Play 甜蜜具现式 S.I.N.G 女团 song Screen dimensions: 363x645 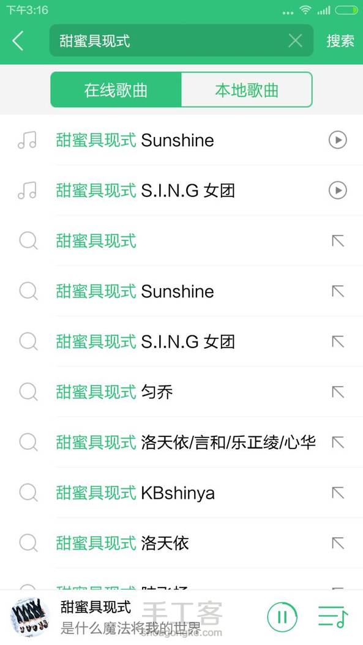[x=337, y=190]
